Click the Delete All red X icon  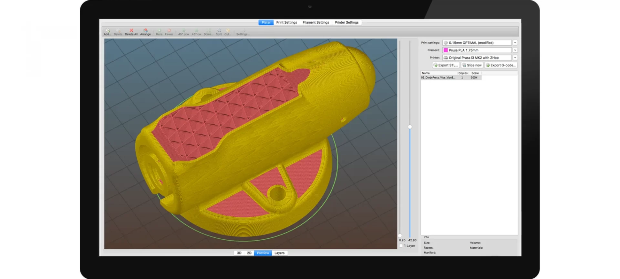(x=131, y=30)
